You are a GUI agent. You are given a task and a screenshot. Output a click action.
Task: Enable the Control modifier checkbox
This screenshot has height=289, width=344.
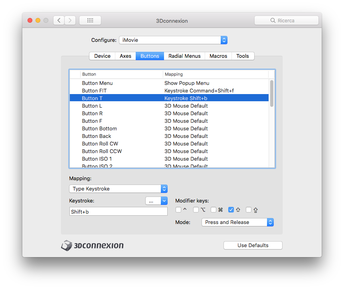pyautogui.click(x=178, y=210)
